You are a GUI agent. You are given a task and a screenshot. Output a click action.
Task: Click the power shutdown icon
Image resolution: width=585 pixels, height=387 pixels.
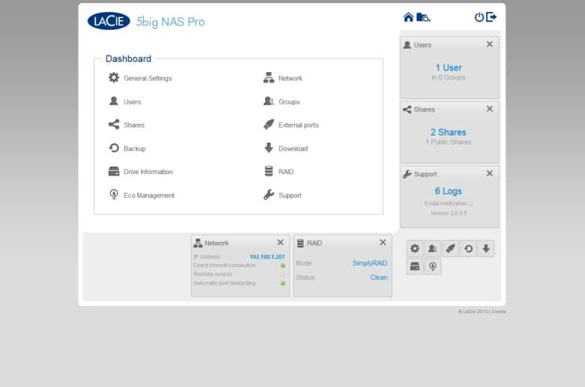tap(479, 17)
